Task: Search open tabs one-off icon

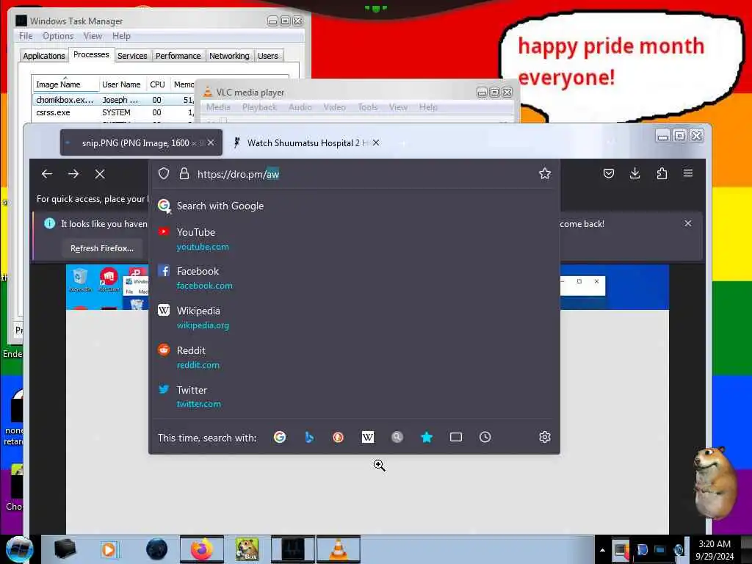Action: click(456, 437)
